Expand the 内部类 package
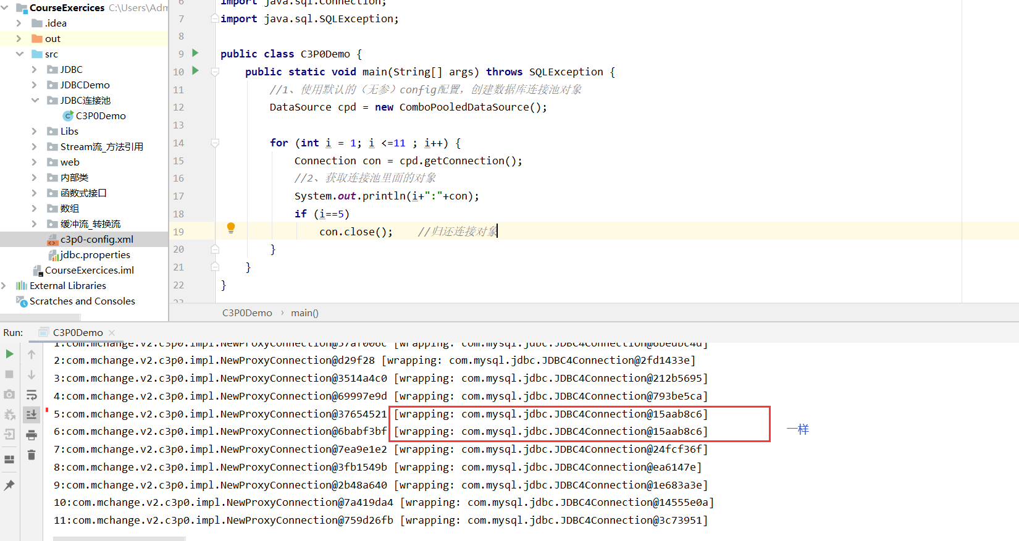Viewport: 1019px width, 541px height. [34, 177]
